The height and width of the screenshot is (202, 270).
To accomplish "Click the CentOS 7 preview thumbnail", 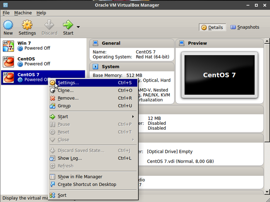I will 219,75.
